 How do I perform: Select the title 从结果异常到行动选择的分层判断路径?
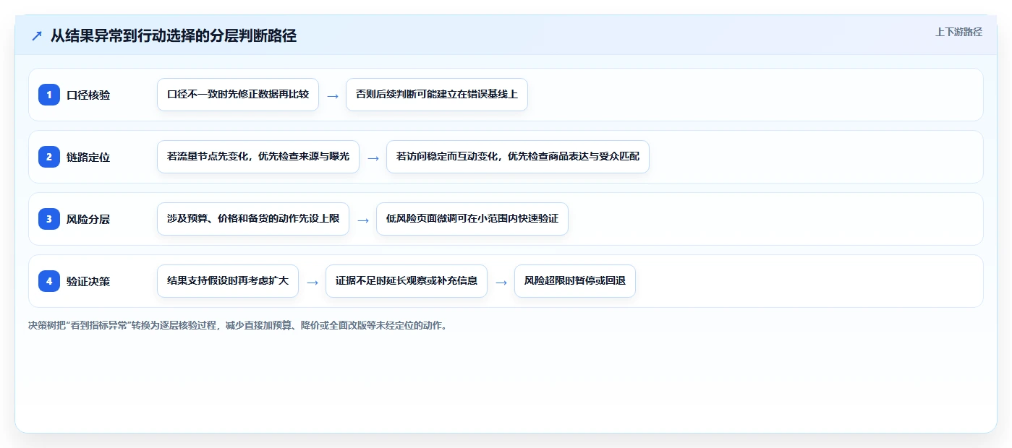(174, 36)
